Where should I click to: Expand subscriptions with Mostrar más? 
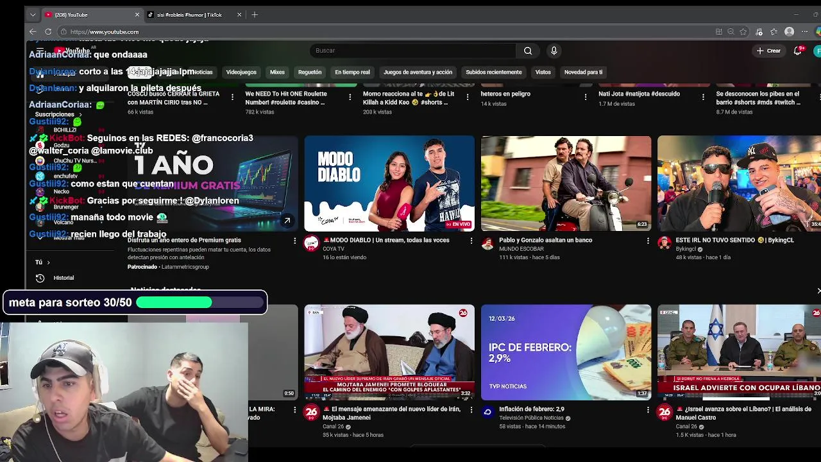tap(69, 237)
